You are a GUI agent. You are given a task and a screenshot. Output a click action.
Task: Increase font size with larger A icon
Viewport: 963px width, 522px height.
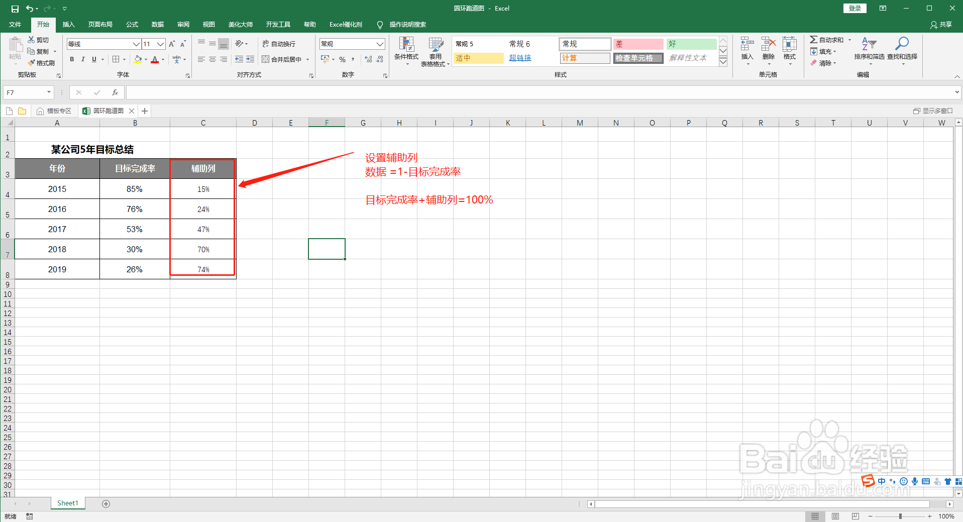(172, 44)
